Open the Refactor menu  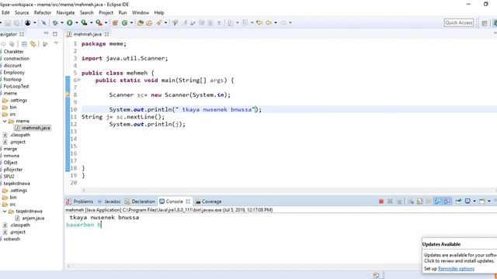pyautogui.click(x=43, y=12)
